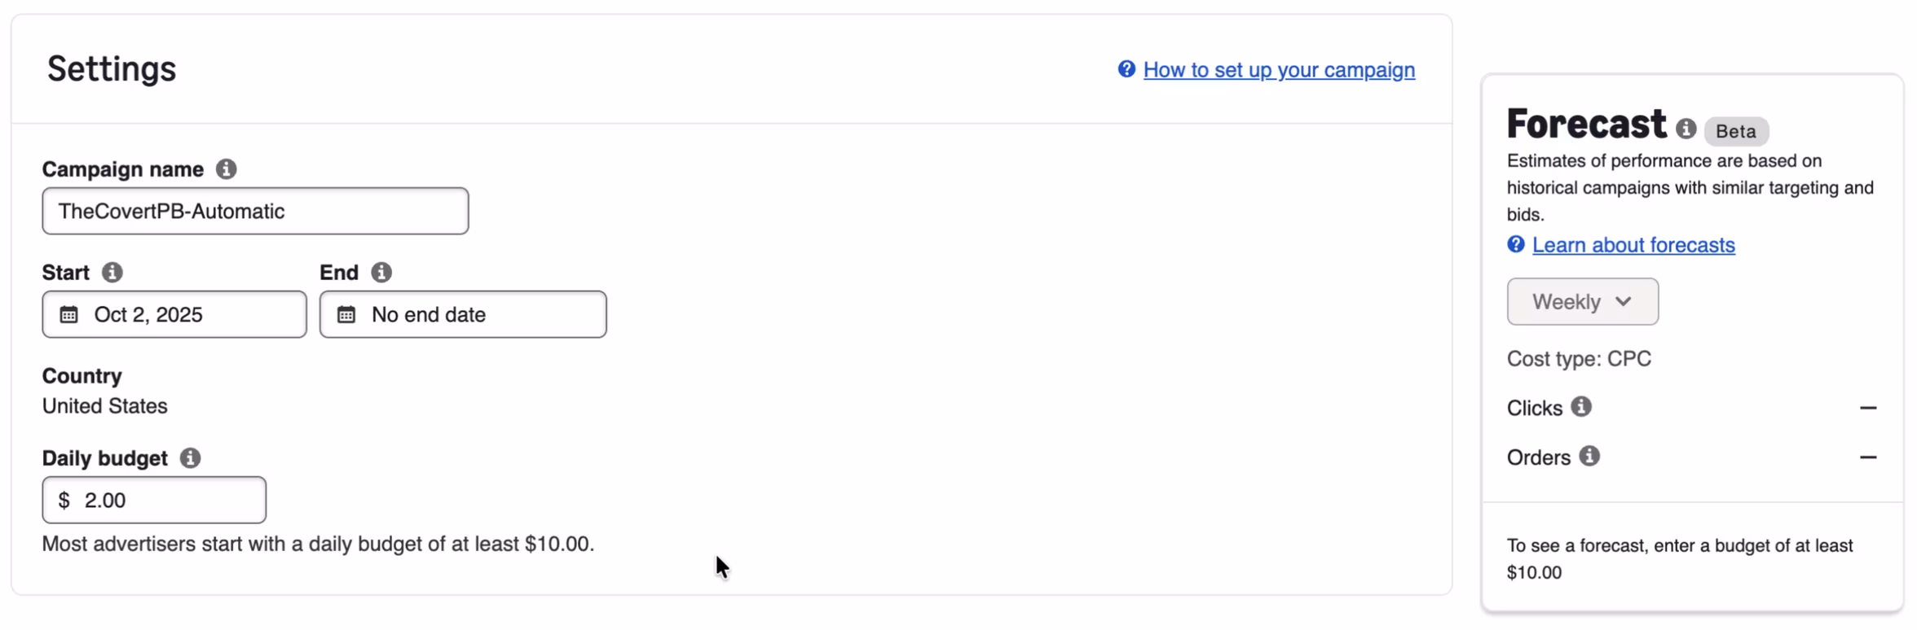Click the Clicks info icon
Image resolution: width=1917 pixels, height=630 pixels.
click(1581, 407)
